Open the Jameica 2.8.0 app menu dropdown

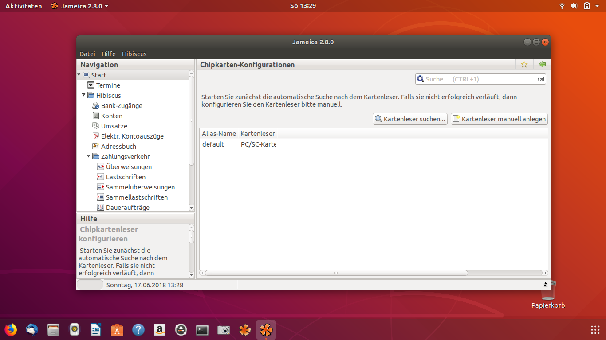point(80,6)
